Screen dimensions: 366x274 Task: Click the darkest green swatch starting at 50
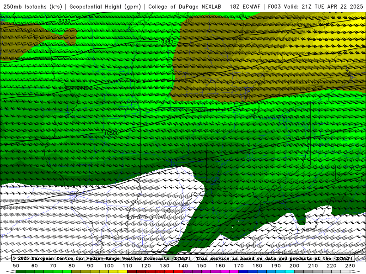click(x=21, y=272)
